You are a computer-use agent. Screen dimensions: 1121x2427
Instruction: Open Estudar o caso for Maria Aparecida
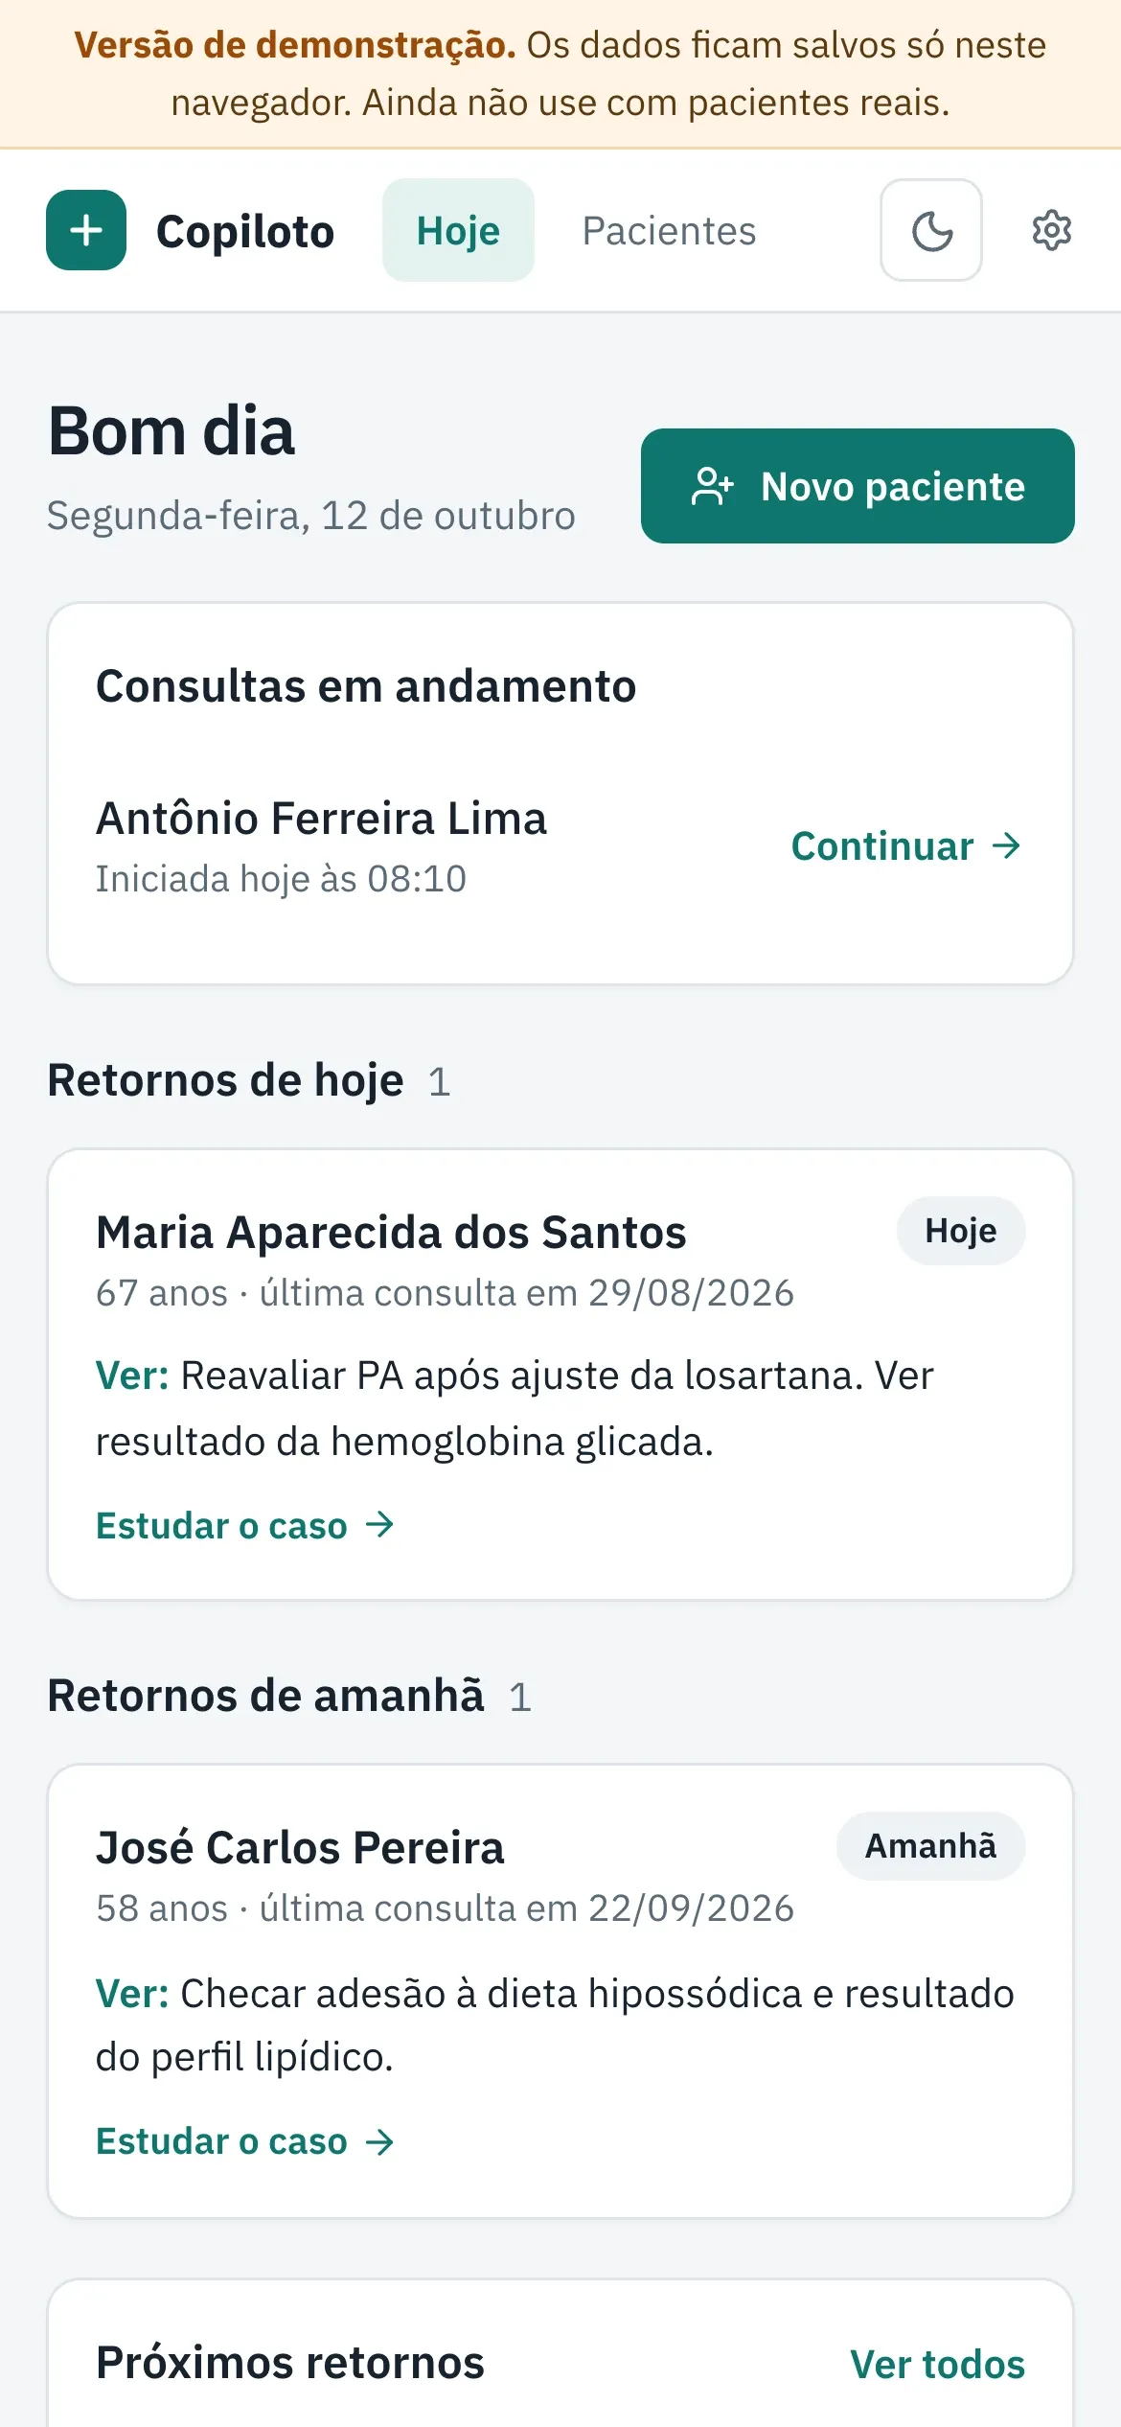click(x=245, y=1524)
